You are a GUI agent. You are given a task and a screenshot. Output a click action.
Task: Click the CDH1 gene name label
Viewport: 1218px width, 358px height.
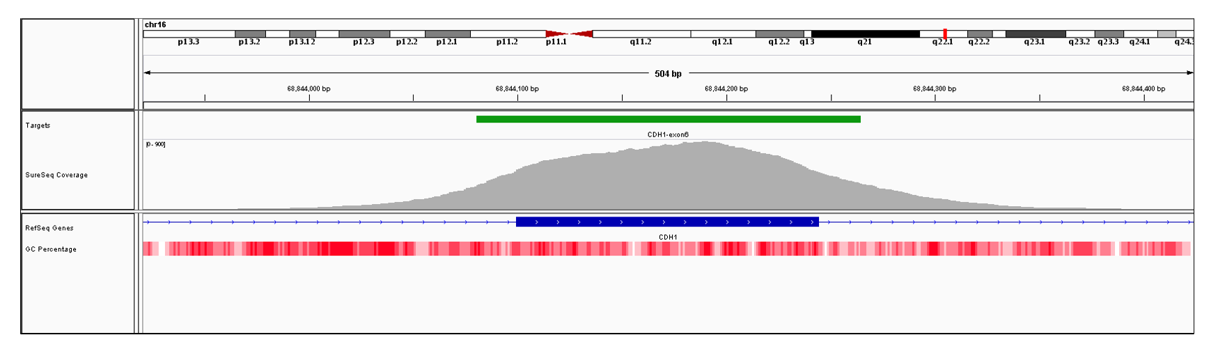[x=668, y=237]
